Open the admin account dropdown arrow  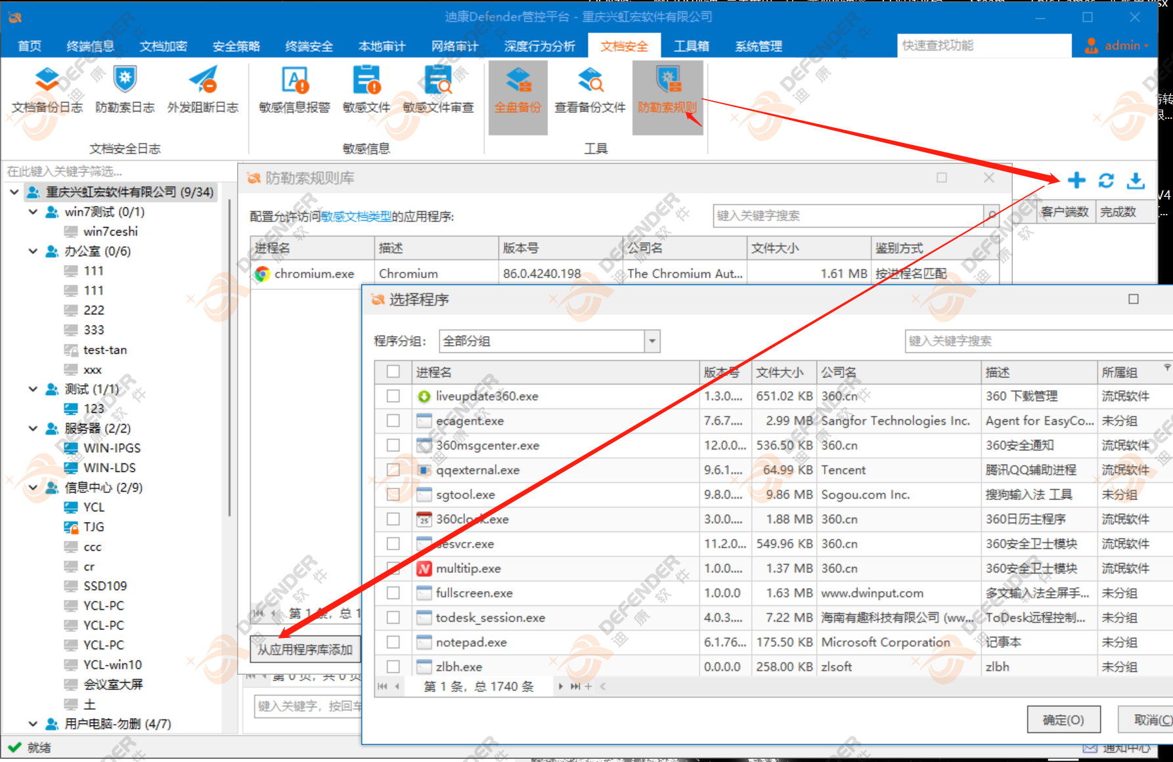click(x=1147, y=46)
